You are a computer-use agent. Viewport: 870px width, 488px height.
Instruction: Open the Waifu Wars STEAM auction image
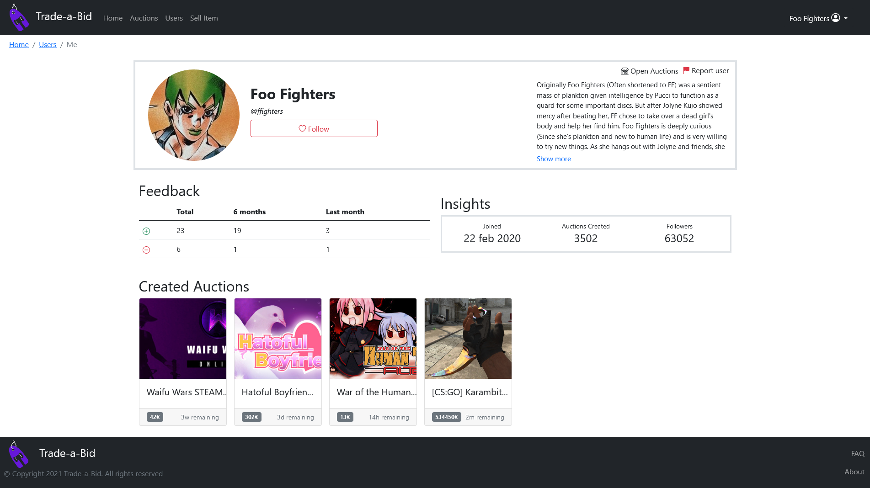click(183, 339)
